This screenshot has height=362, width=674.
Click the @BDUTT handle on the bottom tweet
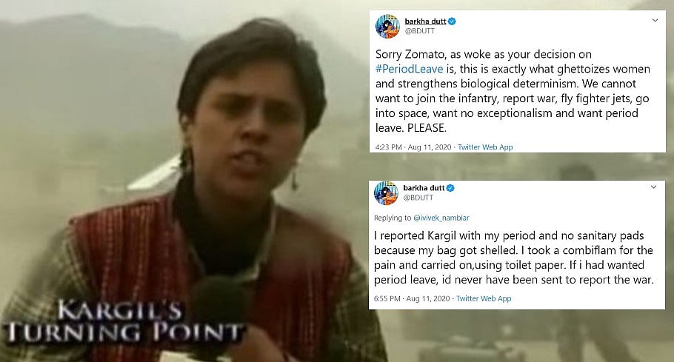(418, 198)
